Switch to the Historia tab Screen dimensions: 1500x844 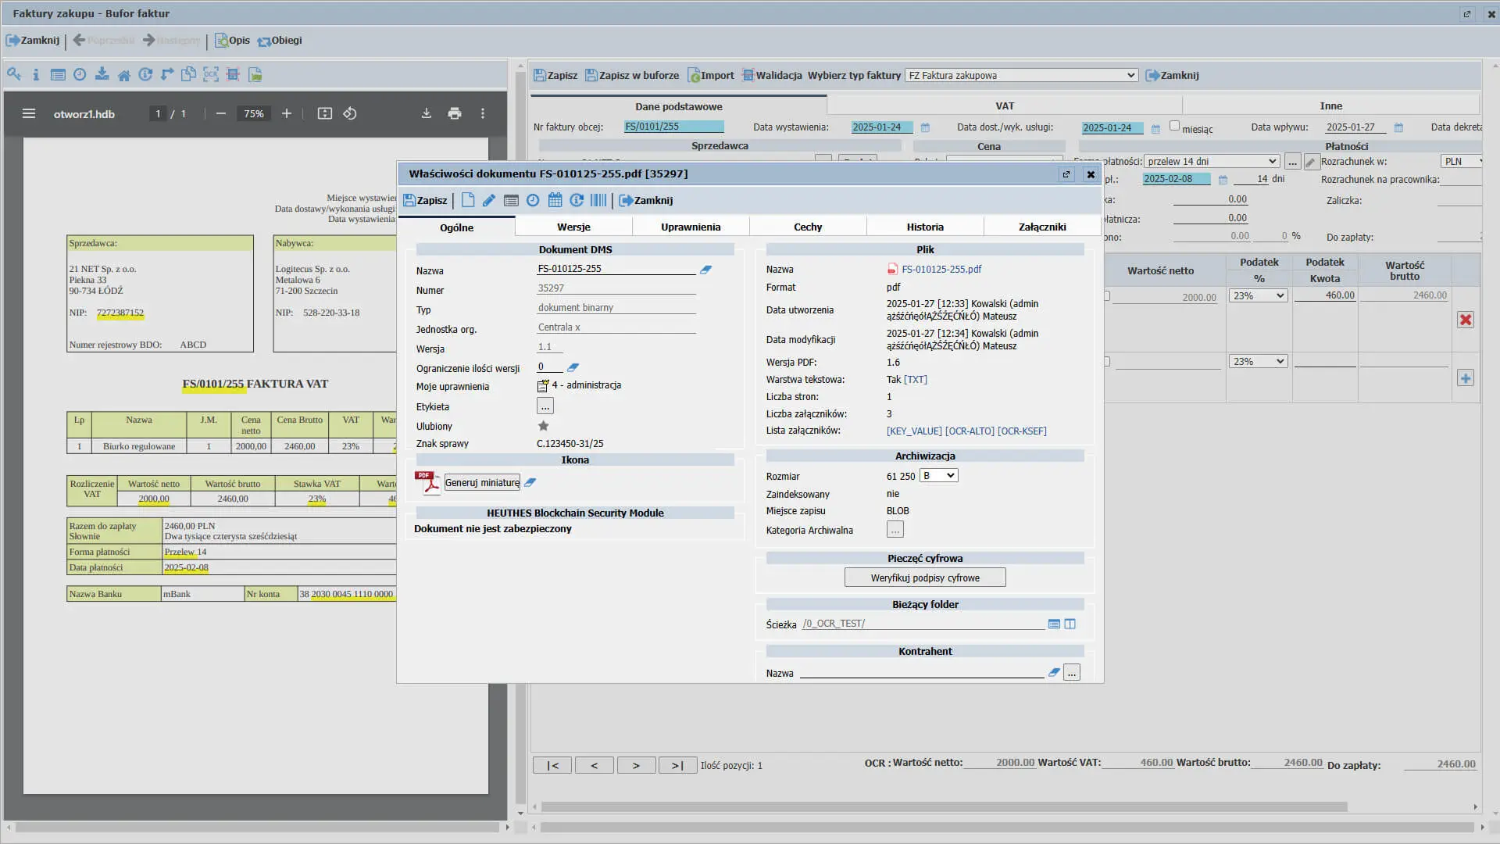coord(925,227)
